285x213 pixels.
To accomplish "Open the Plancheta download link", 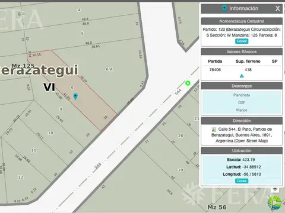I will [x=242, y=95].
